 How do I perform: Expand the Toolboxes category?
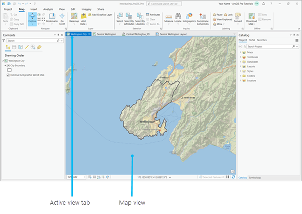pyautogui.click(x=240, y=57)
